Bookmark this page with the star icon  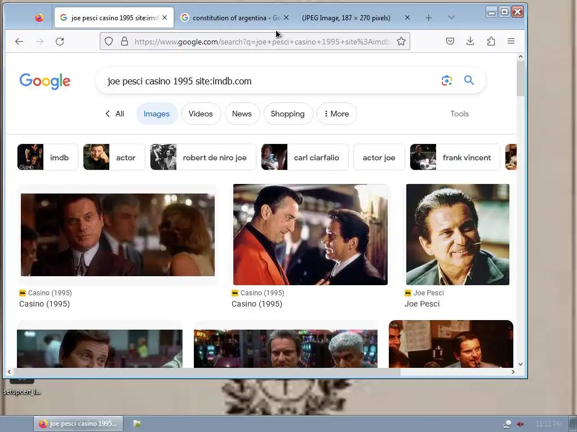pos(401,41)
